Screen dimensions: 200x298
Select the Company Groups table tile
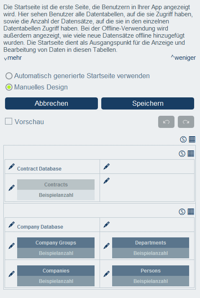click(x=56, y=247)
